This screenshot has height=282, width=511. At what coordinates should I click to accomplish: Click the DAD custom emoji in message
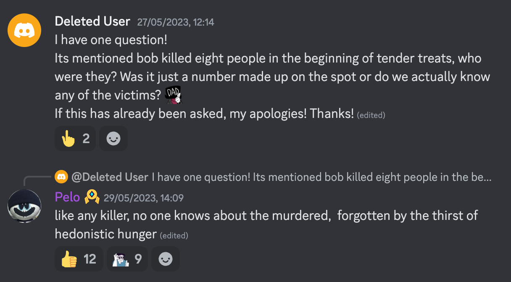(x=173, y=95)
